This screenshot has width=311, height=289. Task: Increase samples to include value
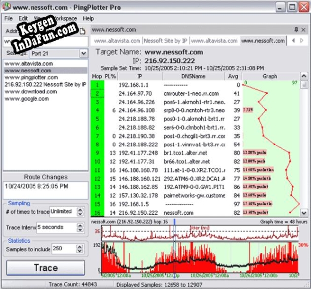(x=80, y=247)
